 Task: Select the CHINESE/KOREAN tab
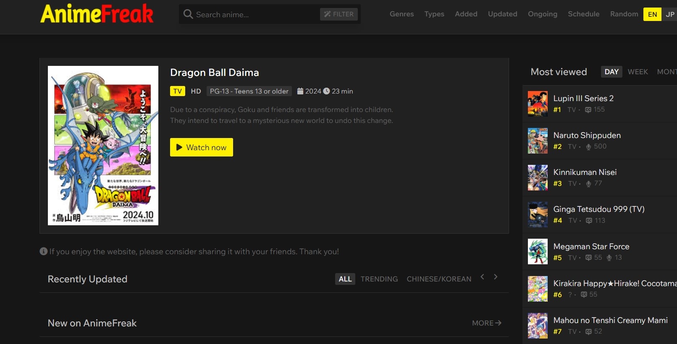coord(439,279)
